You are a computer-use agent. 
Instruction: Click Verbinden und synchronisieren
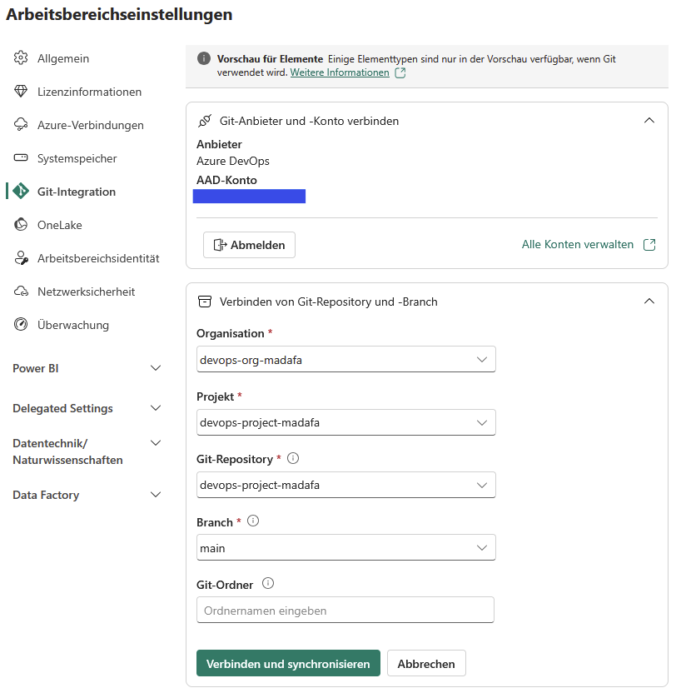tap(289, 663)
